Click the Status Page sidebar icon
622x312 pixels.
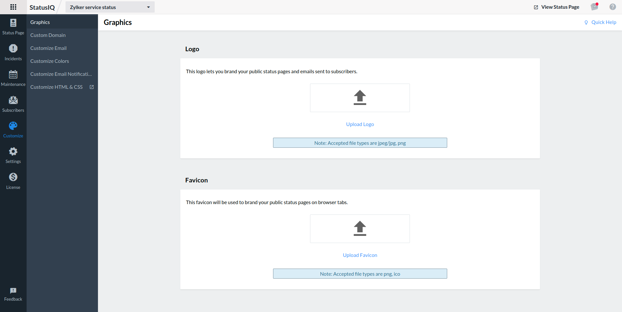(13, 23)
